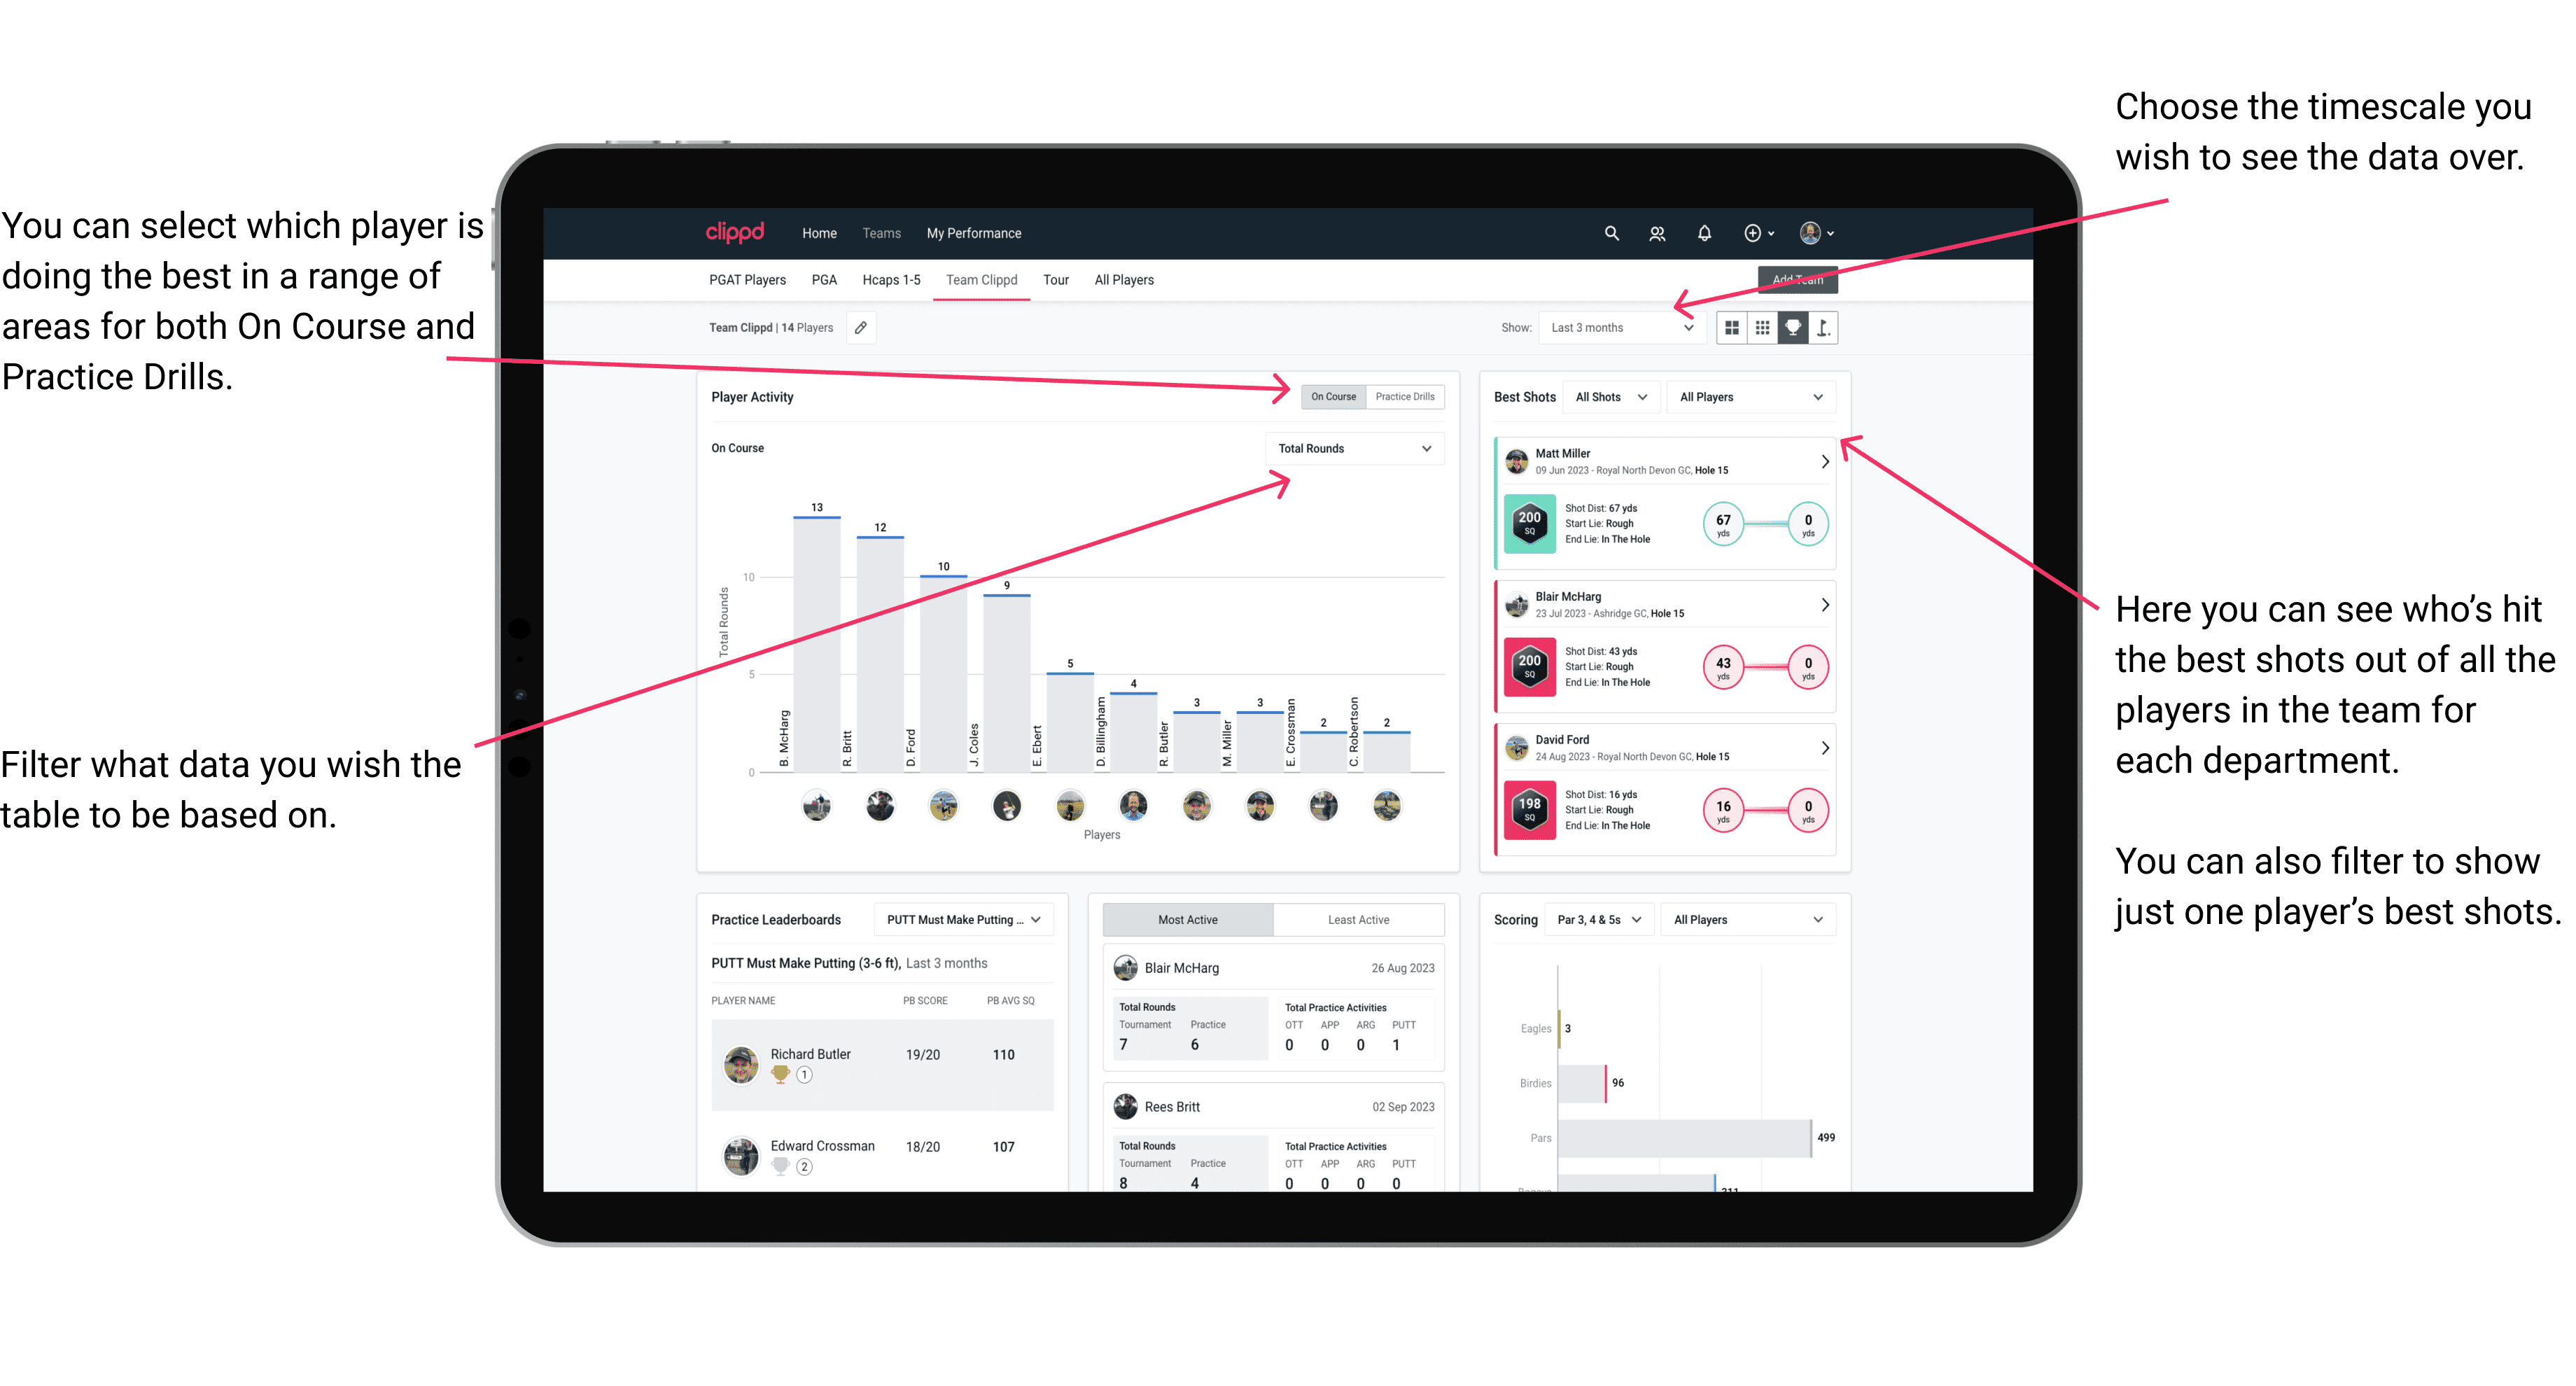Toggle to On Course activity view
2576x1386 pixels.
coord(1332,396)
